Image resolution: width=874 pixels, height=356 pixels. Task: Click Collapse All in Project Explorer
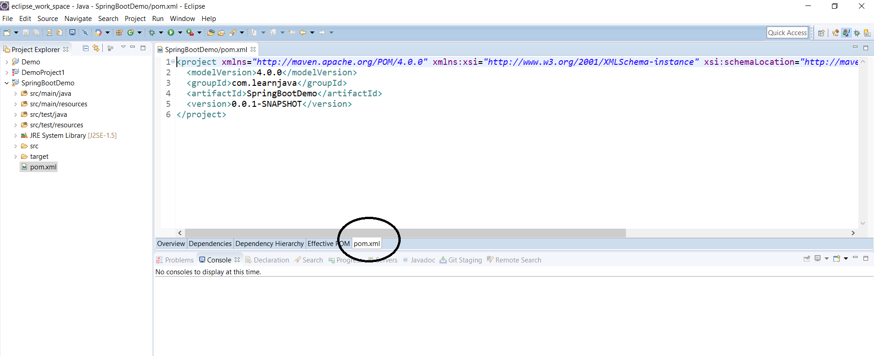[x=85, y=48]
